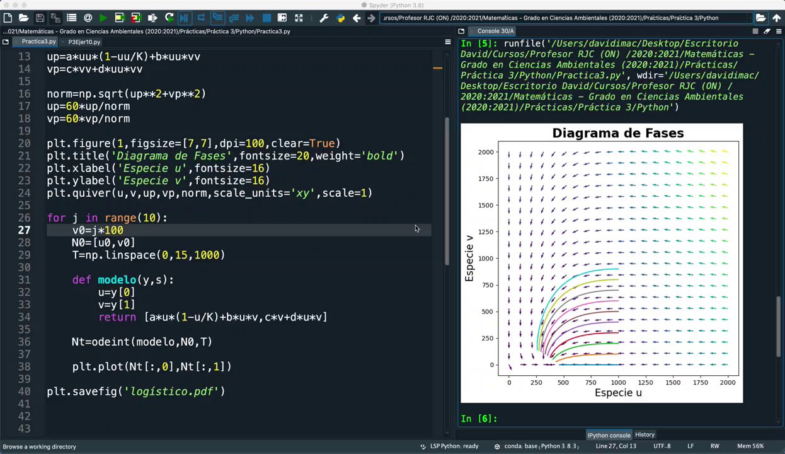Click the plt.quiver code line
Screen dimensions: 785x454
[209, 193]
